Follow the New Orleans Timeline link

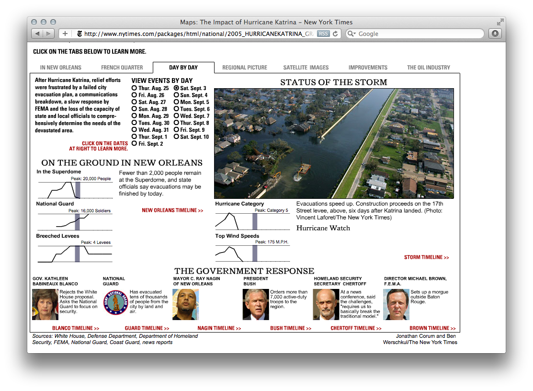(x=172, y=210)
